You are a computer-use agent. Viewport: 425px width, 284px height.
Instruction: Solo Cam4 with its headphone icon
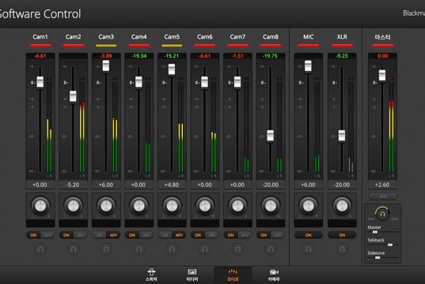(139, 248)
